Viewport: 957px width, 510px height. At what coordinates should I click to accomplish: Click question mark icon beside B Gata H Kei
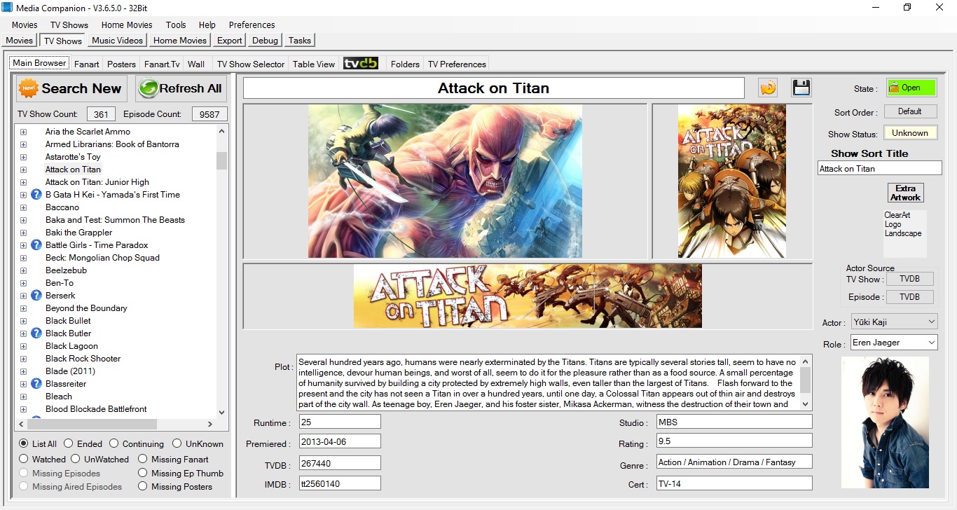click(36, 195)
